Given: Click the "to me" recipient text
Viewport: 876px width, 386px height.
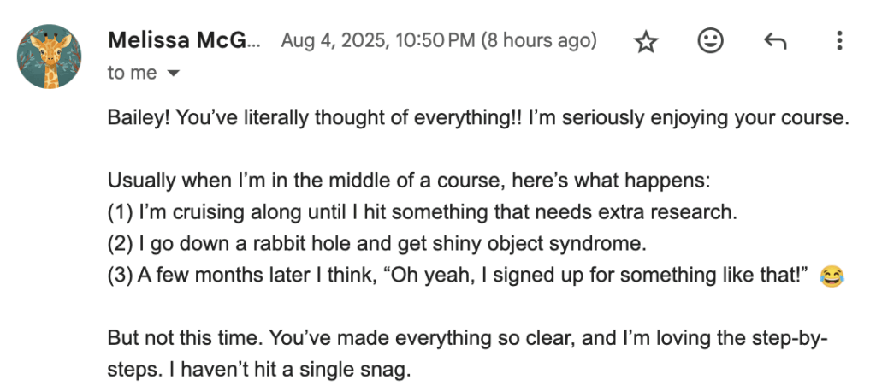Looking at the screenshot, I should [132, 74].
